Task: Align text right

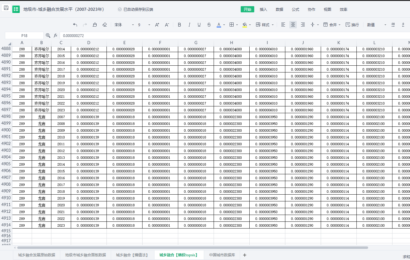Action: (x=303, y=25)
